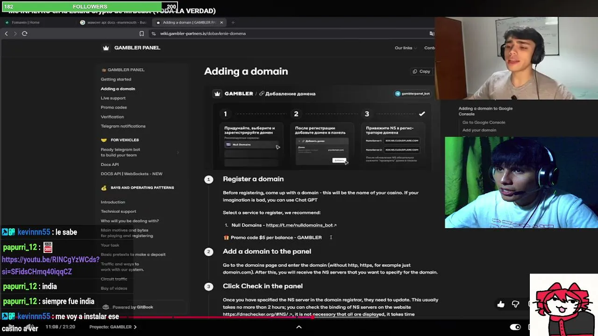The width and height of the screenshot is (598, 336).
Task: Open the gamblerpanel_bot Telegram badge
Action: tap(413, 94)
